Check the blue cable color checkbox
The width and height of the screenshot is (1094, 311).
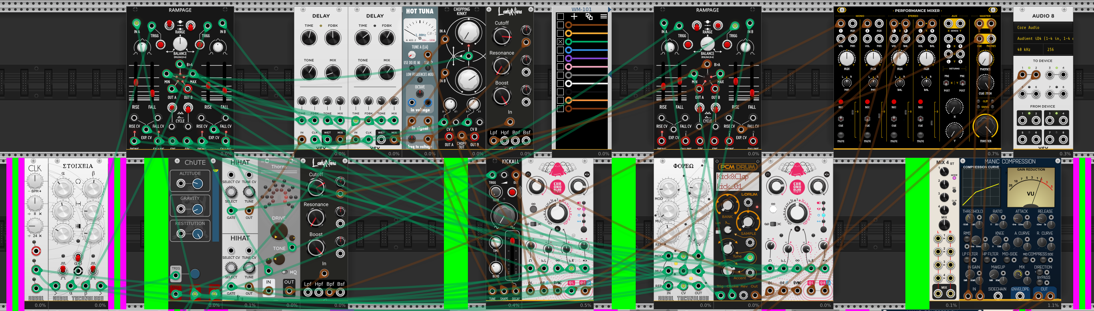[560, 50]
